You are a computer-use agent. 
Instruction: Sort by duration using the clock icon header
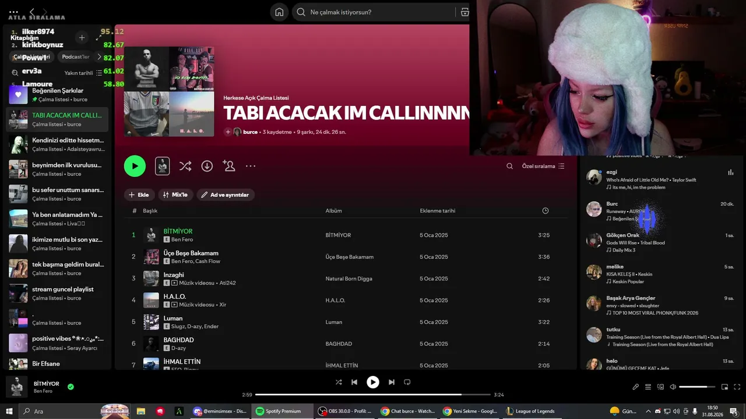[x=546, y=211]
